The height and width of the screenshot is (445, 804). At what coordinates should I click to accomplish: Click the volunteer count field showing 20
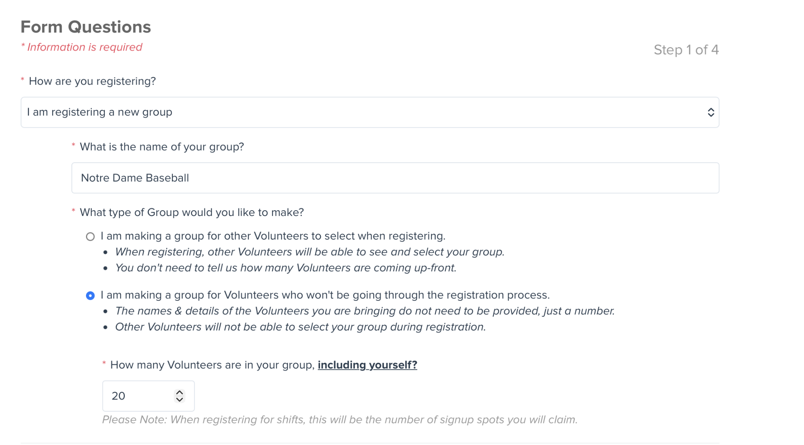tap(148, 396)
